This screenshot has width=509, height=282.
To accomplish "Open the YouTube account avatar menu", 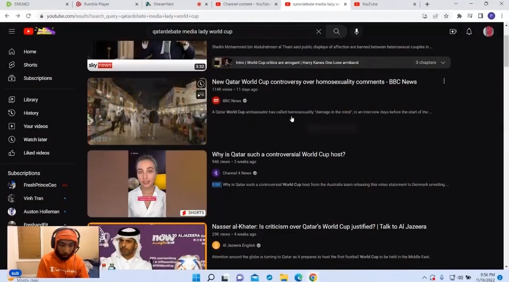I will [x=488, y=31].
